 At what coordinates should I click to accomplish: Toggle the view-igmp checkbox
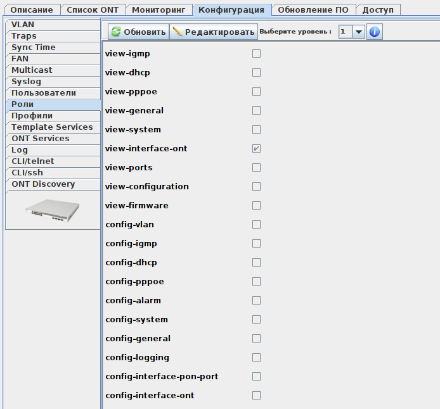coord(256,54)
